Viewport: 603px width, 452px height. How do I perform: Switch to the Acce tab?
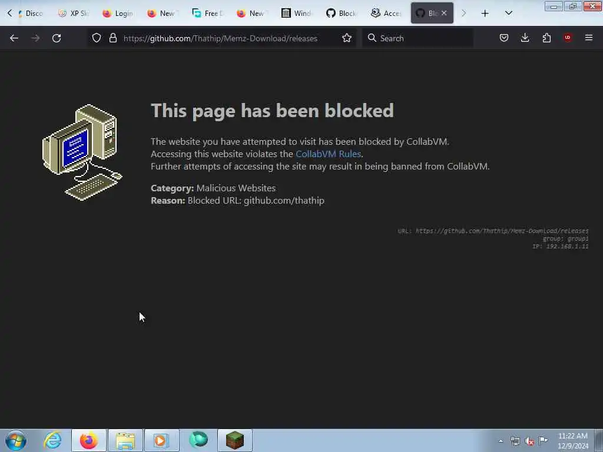[x=386, y=14]
